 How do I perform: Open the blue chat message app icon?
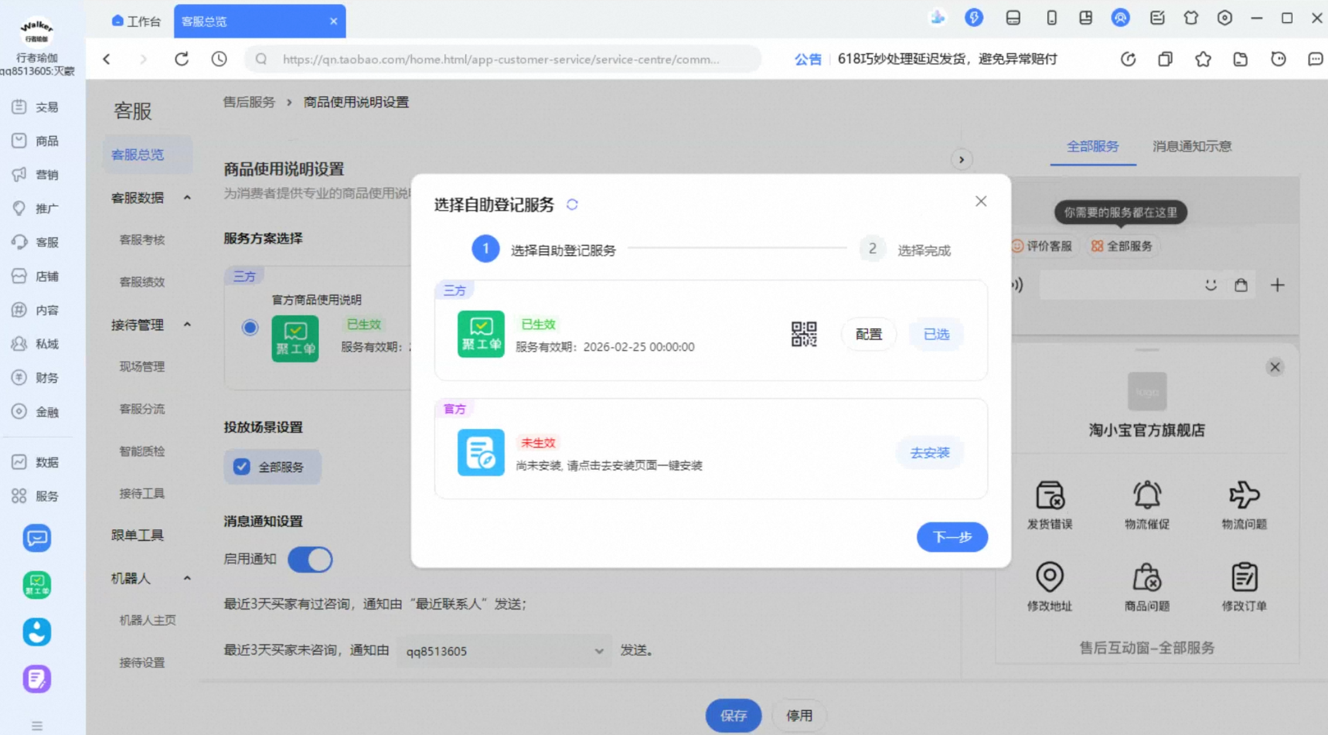[x=37, y=537]
